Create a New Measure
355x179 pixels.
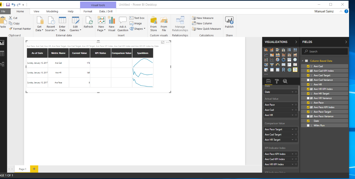203,18
